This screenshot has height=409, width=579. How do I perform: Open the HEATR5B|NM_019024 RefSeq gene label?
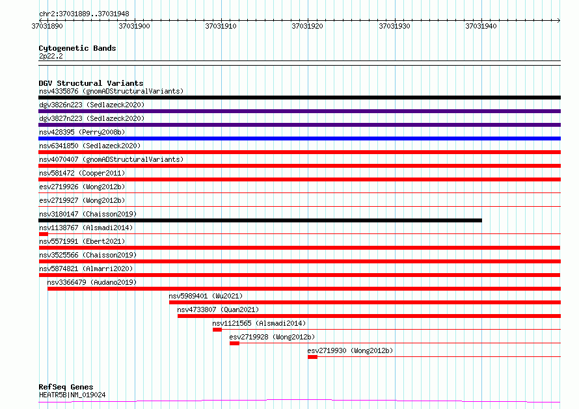[72, 395]
